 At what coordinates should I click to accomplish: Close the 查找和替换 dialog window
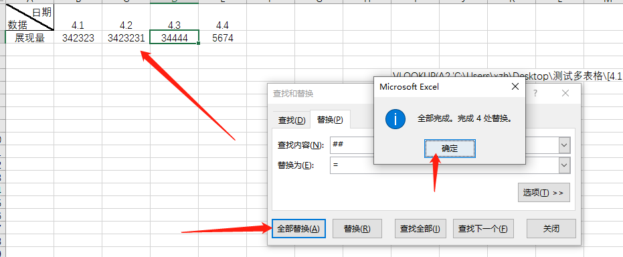coord(565,93)
